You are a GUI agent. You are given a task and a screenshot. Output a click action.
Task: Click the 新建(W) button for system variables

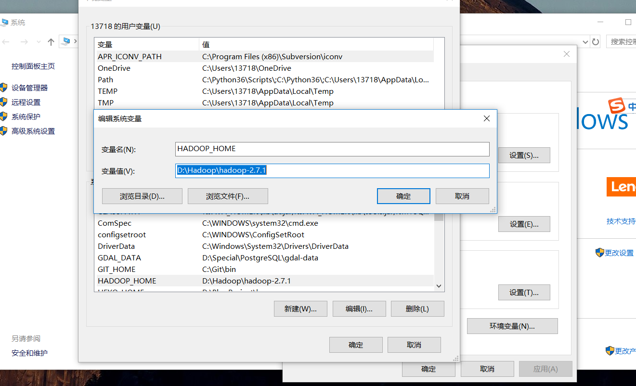[300, 309]
